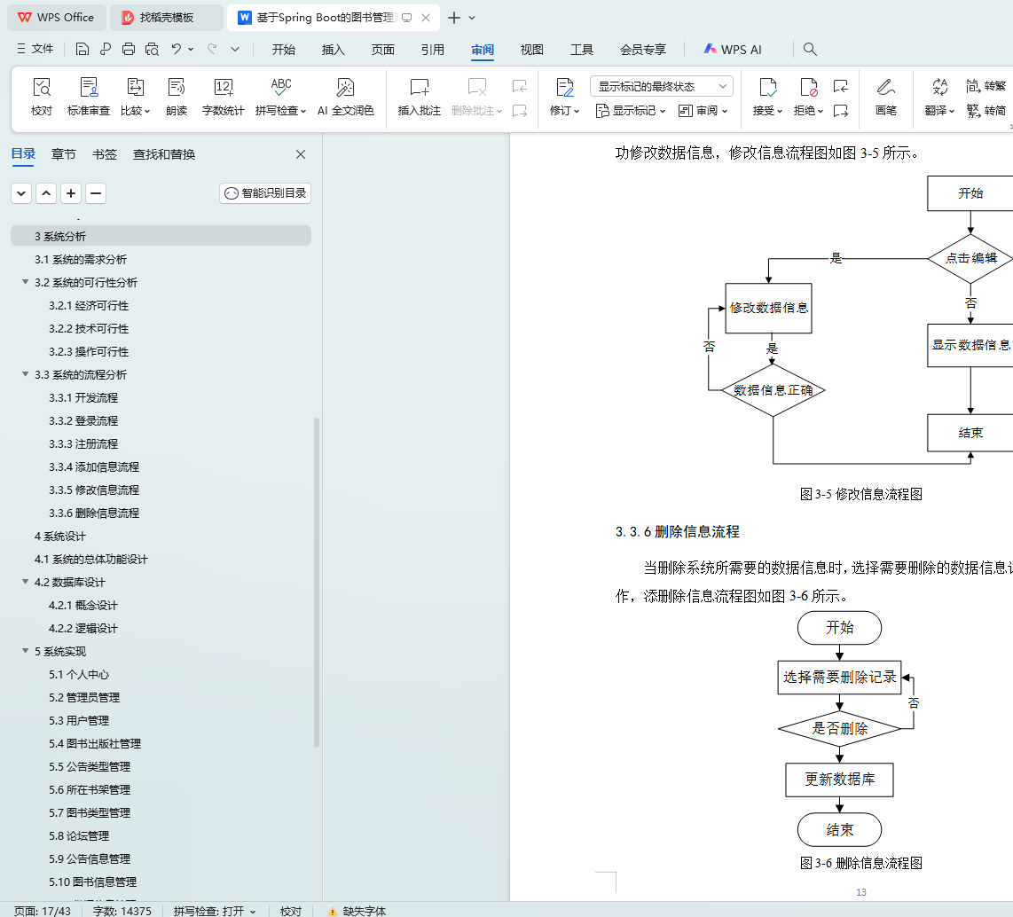The image size is (1013, 917).
Task: Click next revision icon beside 拒绝
Action: click(x=841, y=111)
